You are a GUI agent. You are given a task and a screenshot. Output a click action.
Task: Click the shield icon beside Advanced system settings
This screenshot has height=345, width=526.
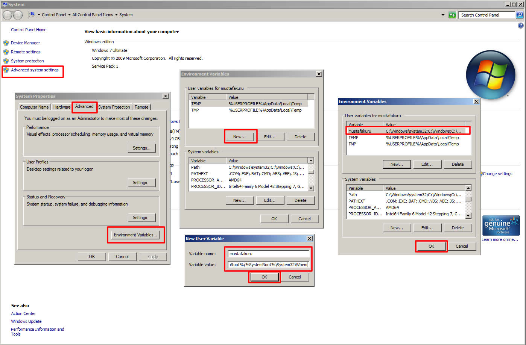[x=6, y=70]
